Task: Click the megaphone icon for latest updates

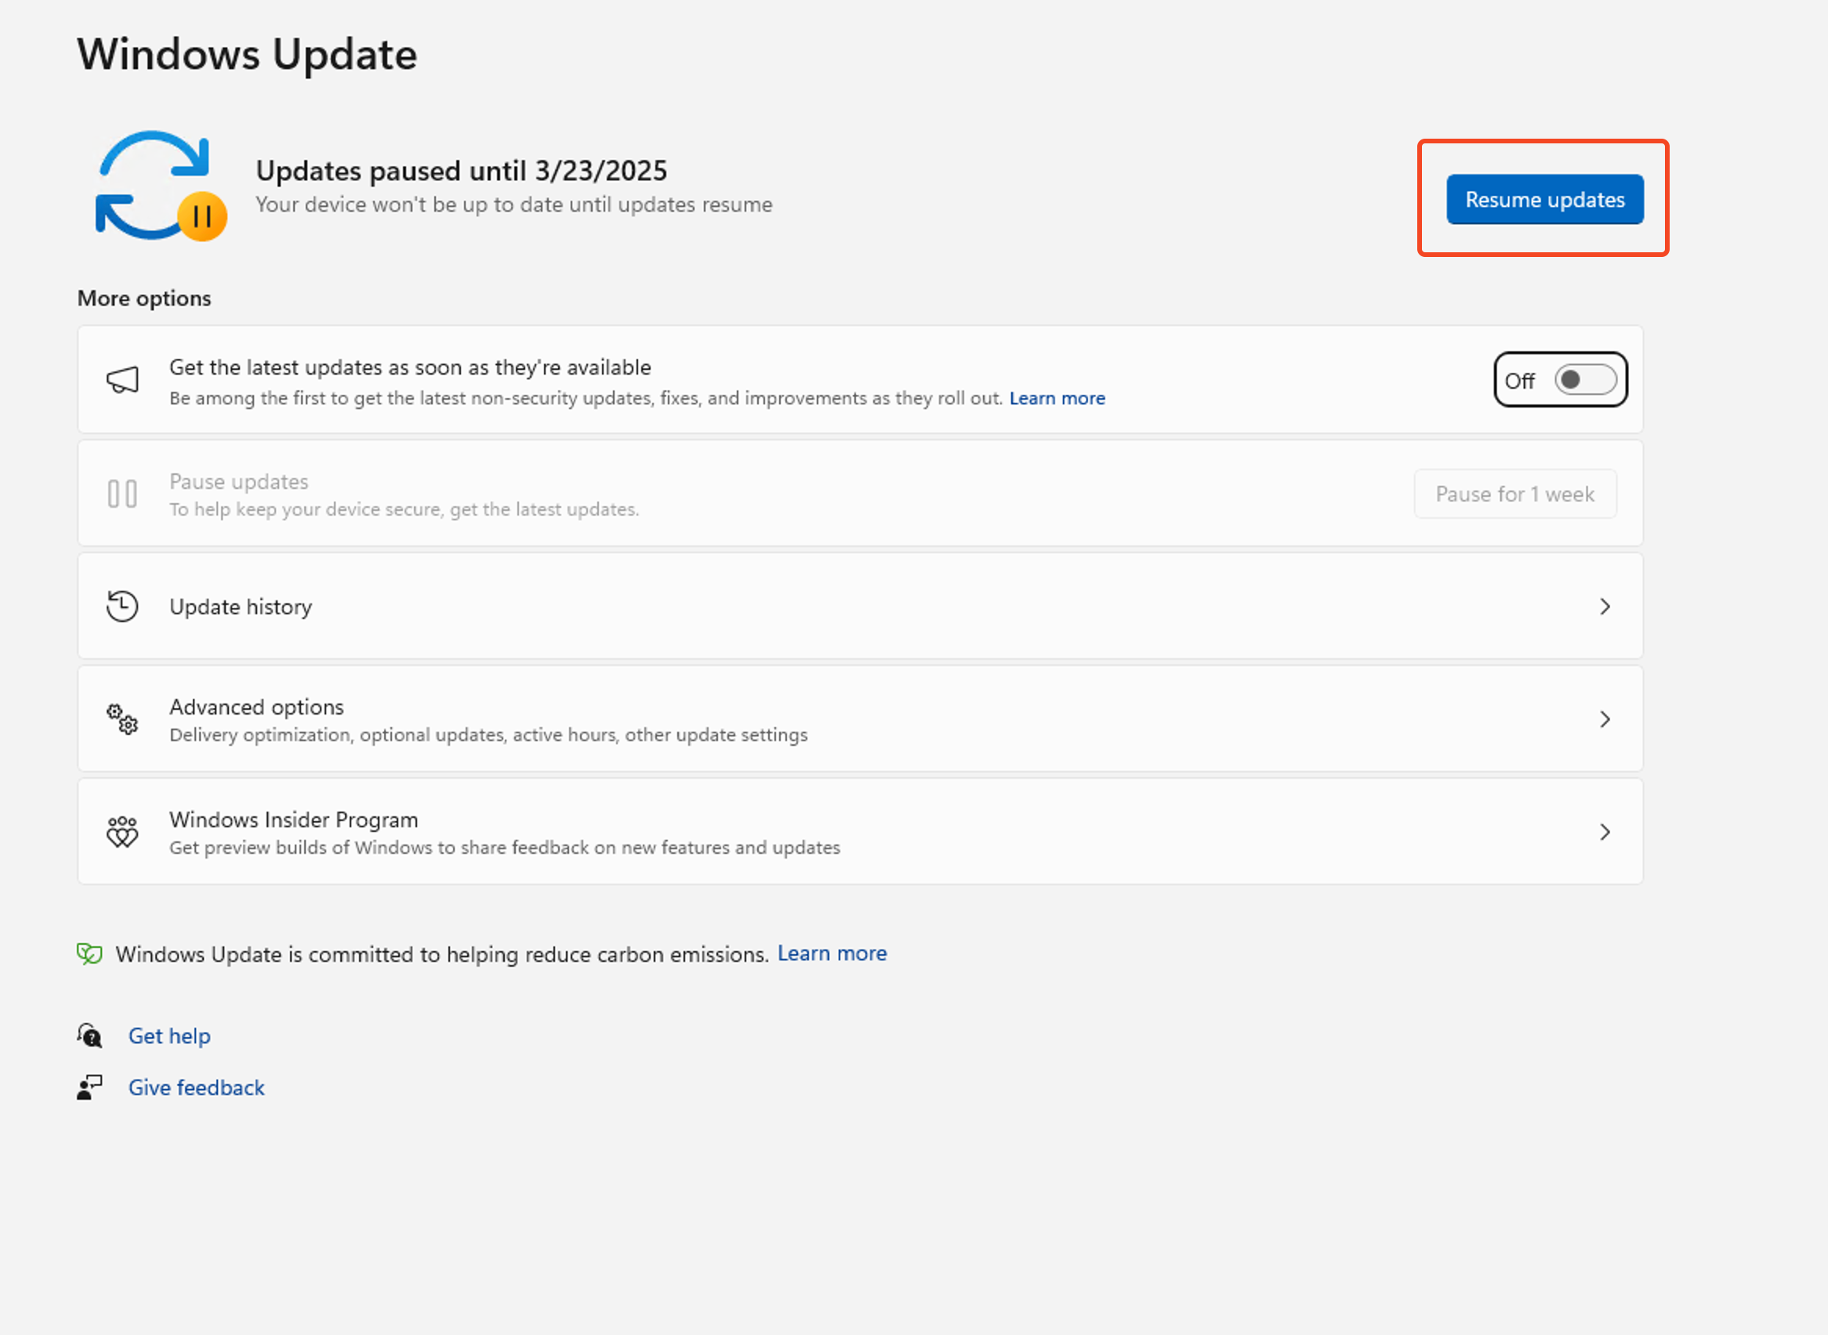Action: (x=122, y=380)
